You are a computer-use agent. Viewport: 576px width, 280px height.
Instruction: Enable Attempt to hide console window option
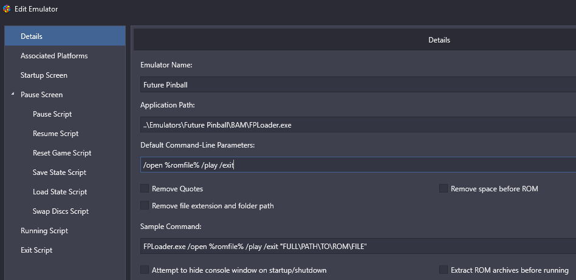pyautogui.click(x=145, y=270)
